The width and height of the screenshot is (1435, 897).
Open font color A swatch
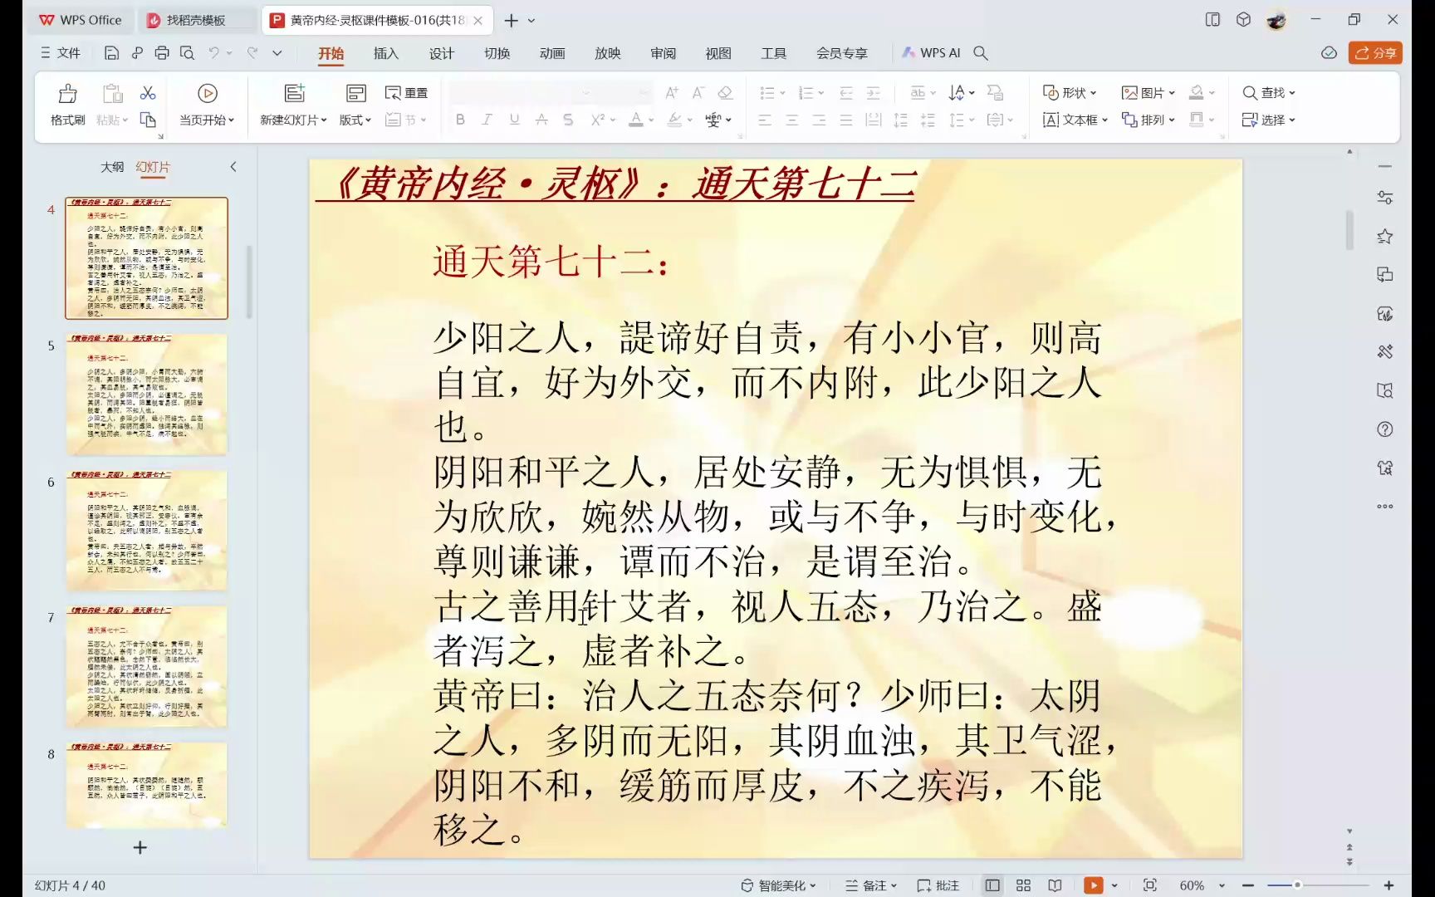click(x=636, y=120)
